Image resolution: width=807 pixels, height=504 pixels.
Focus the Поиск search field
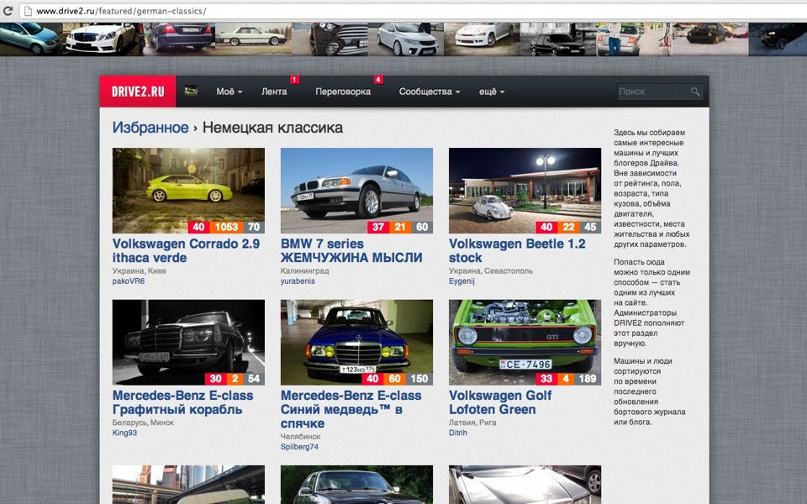tap(660, 92)
